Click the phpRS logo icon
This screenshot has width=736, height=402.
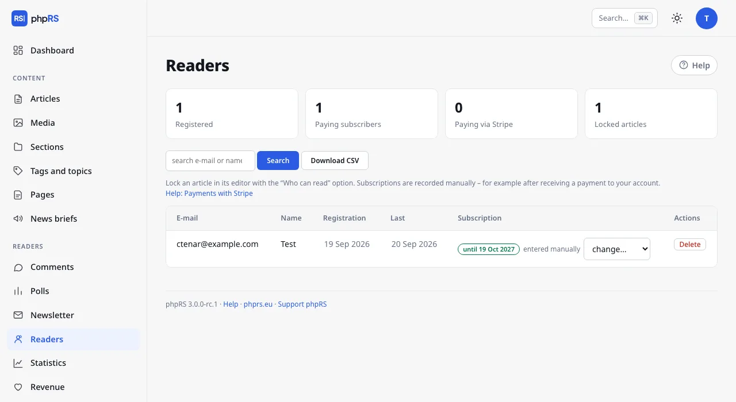click(x=19, y=18)
